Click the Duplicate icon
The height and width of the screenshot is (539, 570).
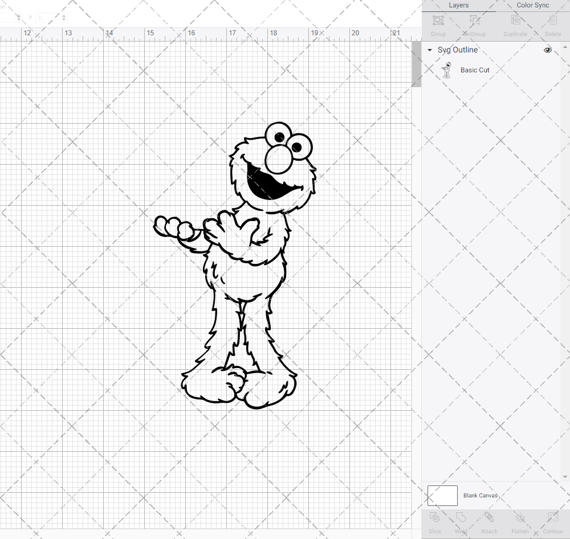[515, 24]
